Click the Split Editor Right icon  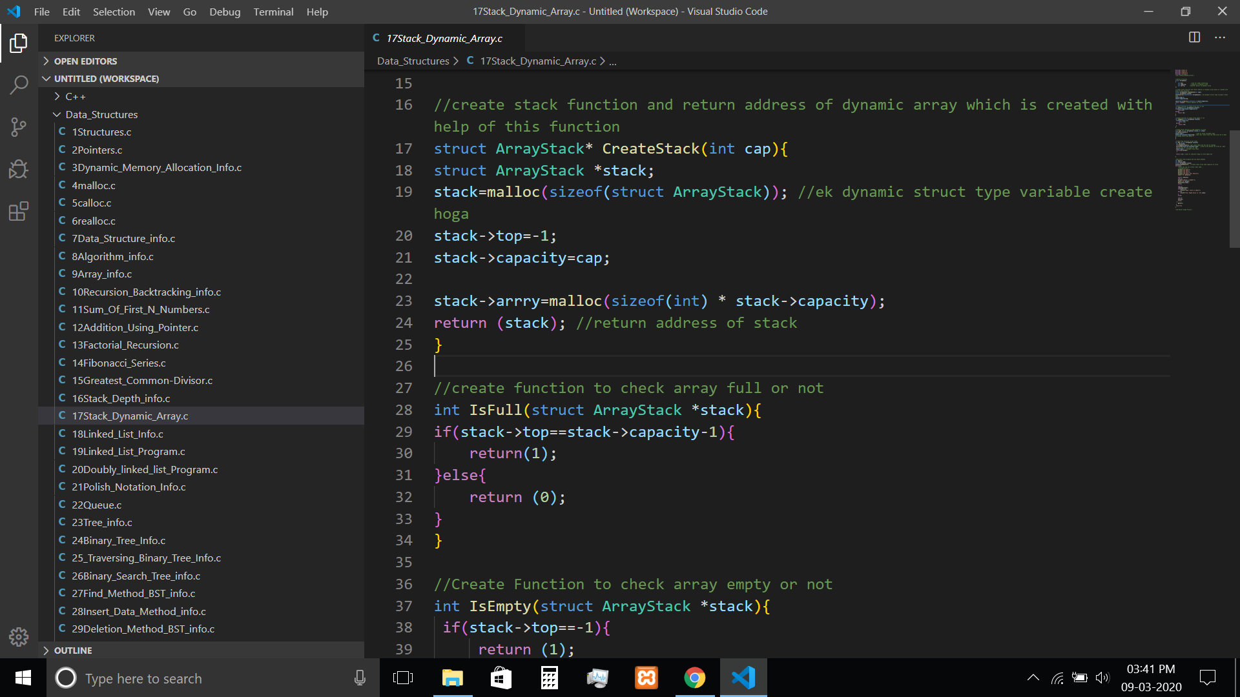[1194, 37]
